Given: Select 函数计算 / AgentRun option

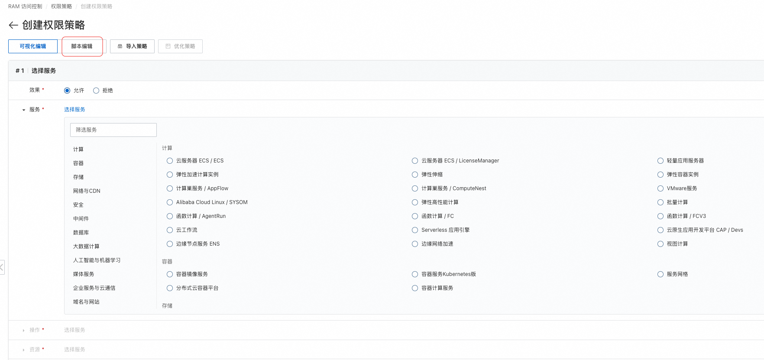Looking at the screenshot, I should (170, 216).
